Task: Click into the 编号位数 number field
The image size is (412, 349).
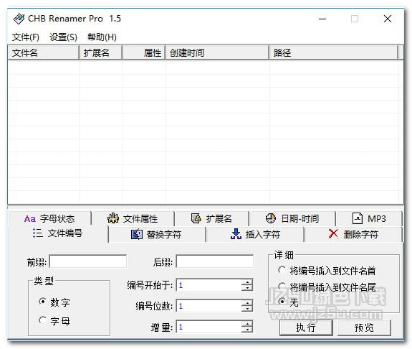Action: tap(209, 306)
